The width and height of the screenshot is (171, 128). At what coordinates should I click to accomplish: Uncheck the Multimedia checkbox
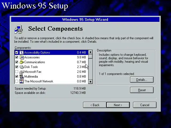(17, 77)
